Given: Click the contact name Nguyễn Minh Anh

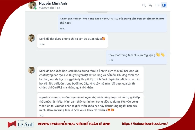Looking at the screenshot, I should pyautogui.click(x=53, y=3).
